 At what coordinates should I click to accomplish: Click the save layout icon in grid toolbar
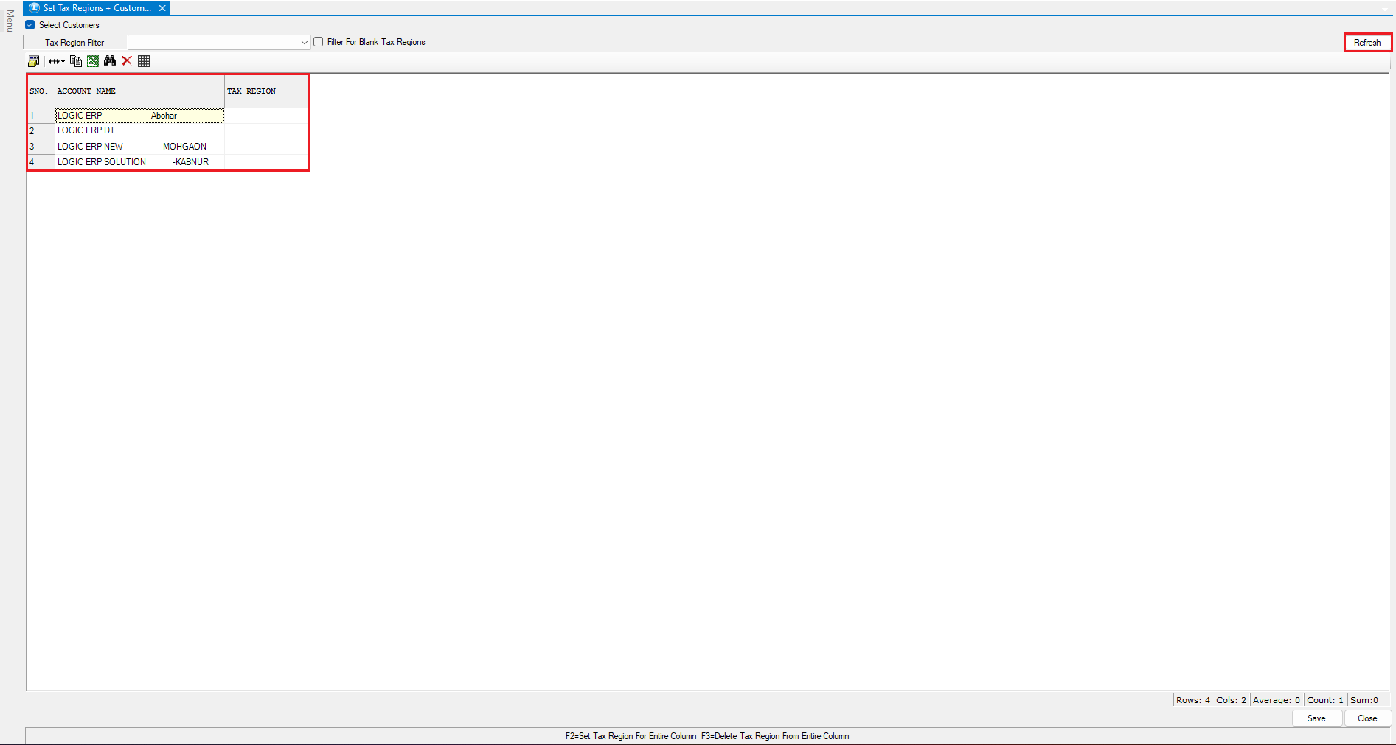[x=33, y=61]
